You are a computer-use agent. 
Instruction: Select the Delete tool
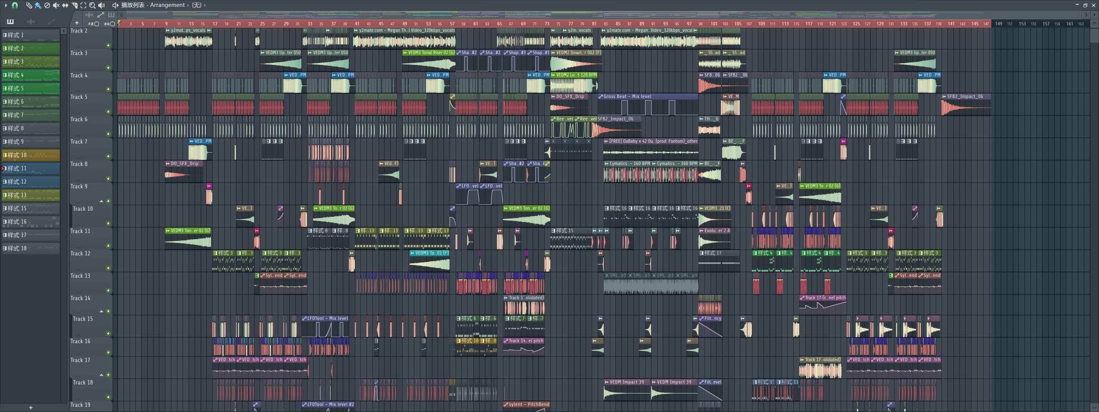pos(47,5)
